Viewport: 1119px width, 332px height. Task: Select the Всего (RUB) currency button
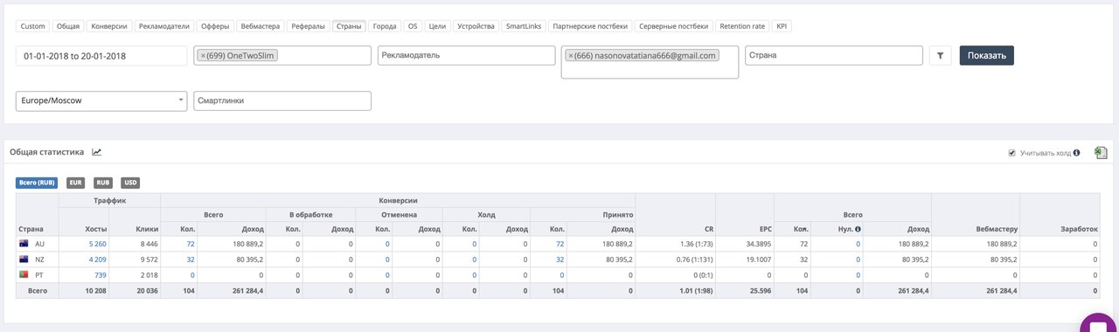(x=36, y=183)
